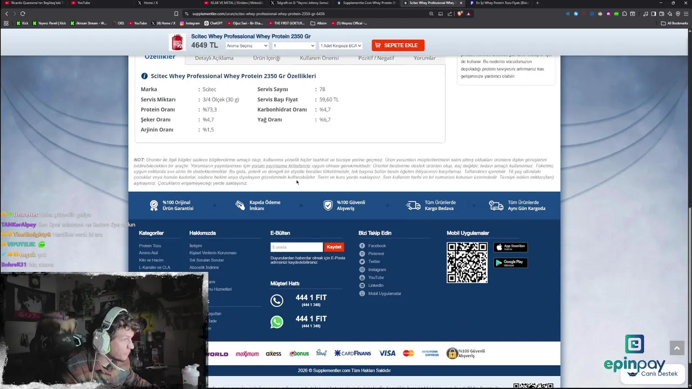Click the YouTube icon in footer
The image size is (692, 389).
click(362, 277)
